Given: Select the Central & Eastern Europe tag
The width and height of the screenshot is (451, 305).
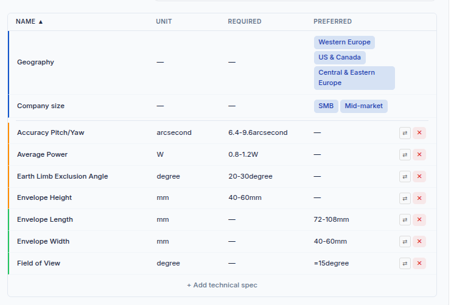Looking at the screenshot, I should [x=354, y=78].
